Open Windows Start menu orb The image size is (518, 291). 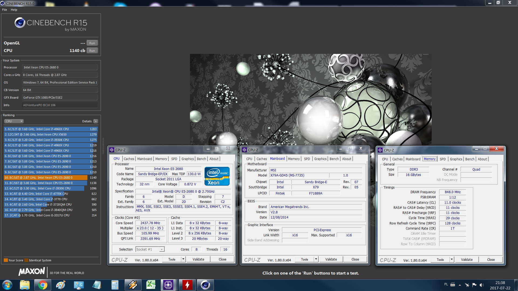pos(7,285)
